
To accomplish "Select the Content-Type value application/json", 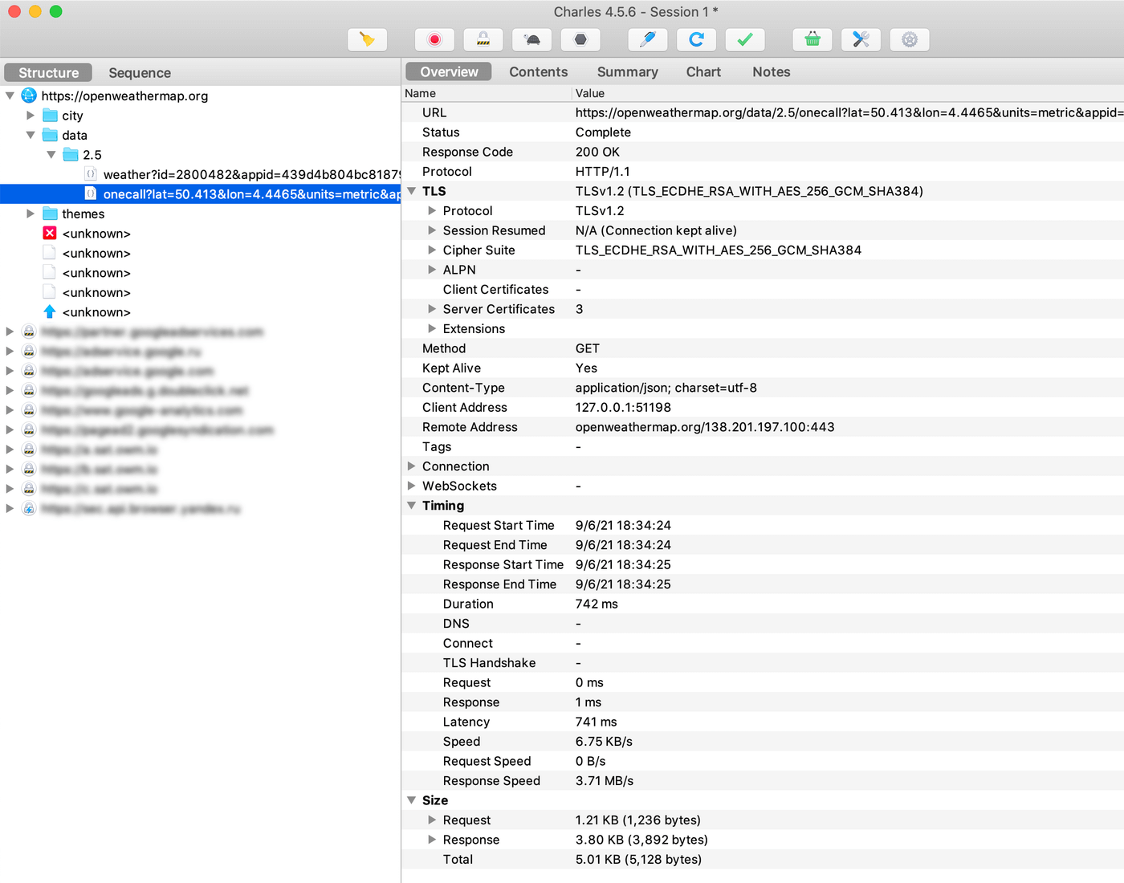I will click(x=666, y=388).
